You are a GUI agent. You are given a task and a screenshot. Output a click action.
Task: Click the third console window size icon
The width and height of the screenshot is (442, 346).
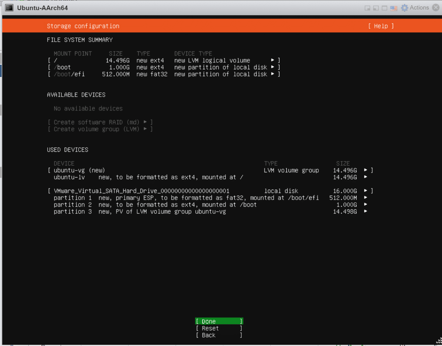(x=384, y=8)
